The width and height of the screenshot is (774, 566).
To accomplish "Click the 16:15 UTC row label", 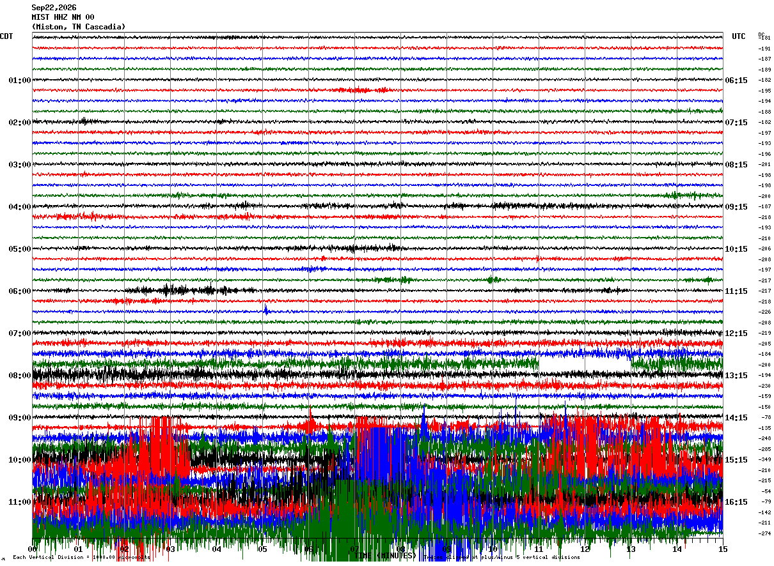I will point(736,502).
